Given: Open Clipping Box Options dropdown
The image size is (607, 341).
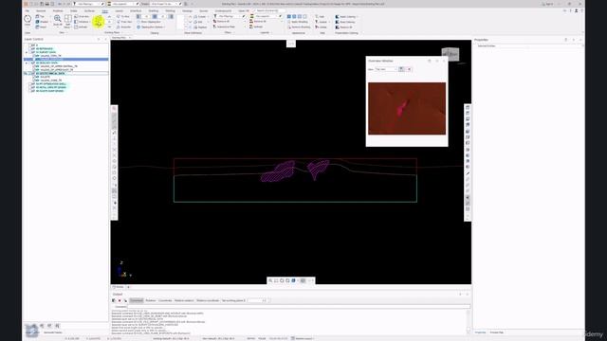Looking at the screenshot, I should [x=152, y=27].
